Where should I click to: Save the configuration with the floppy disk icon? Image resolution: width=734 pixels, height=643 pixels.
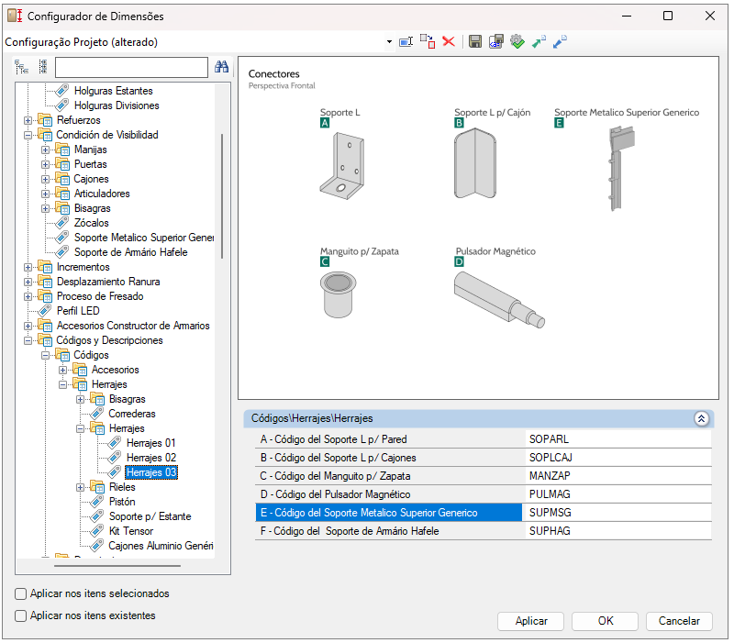[475, 41]
